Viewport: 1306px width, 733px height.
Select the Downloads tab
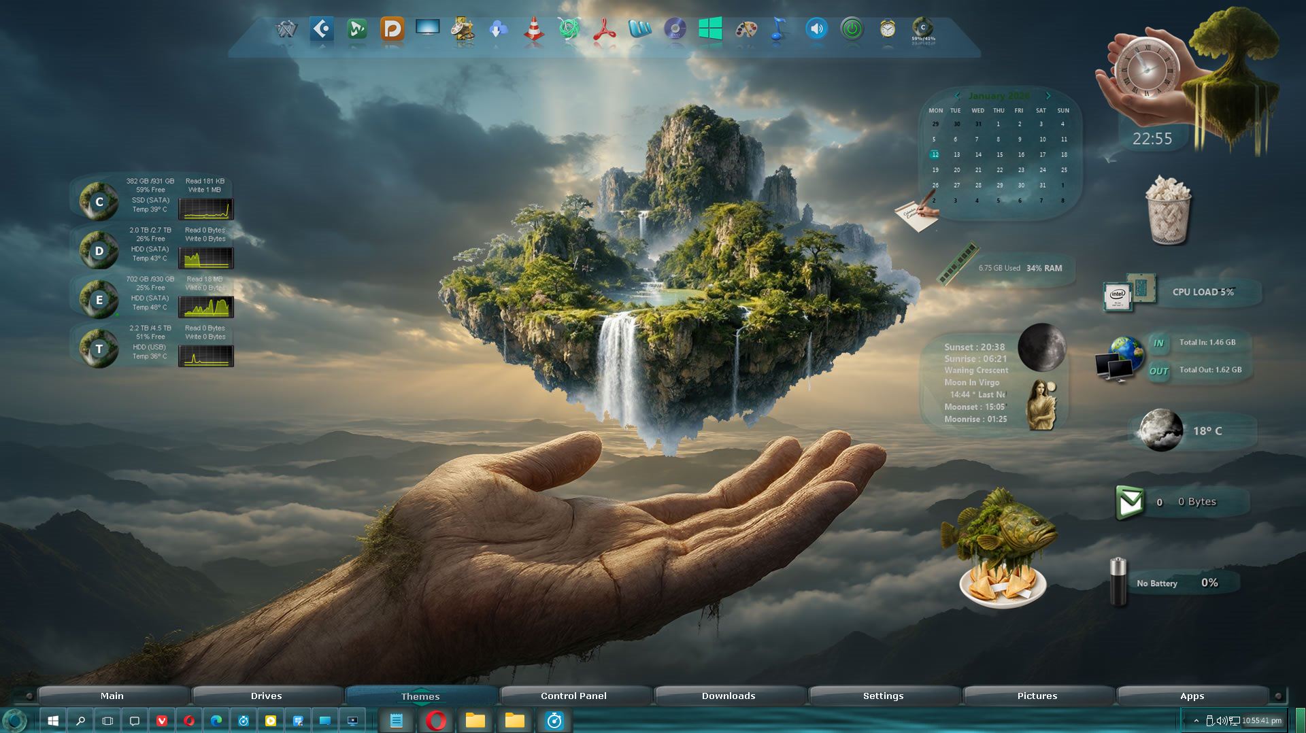[729, 696]
